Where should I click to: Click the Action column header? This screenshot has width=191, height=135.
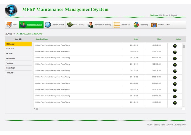click(178, 39)
